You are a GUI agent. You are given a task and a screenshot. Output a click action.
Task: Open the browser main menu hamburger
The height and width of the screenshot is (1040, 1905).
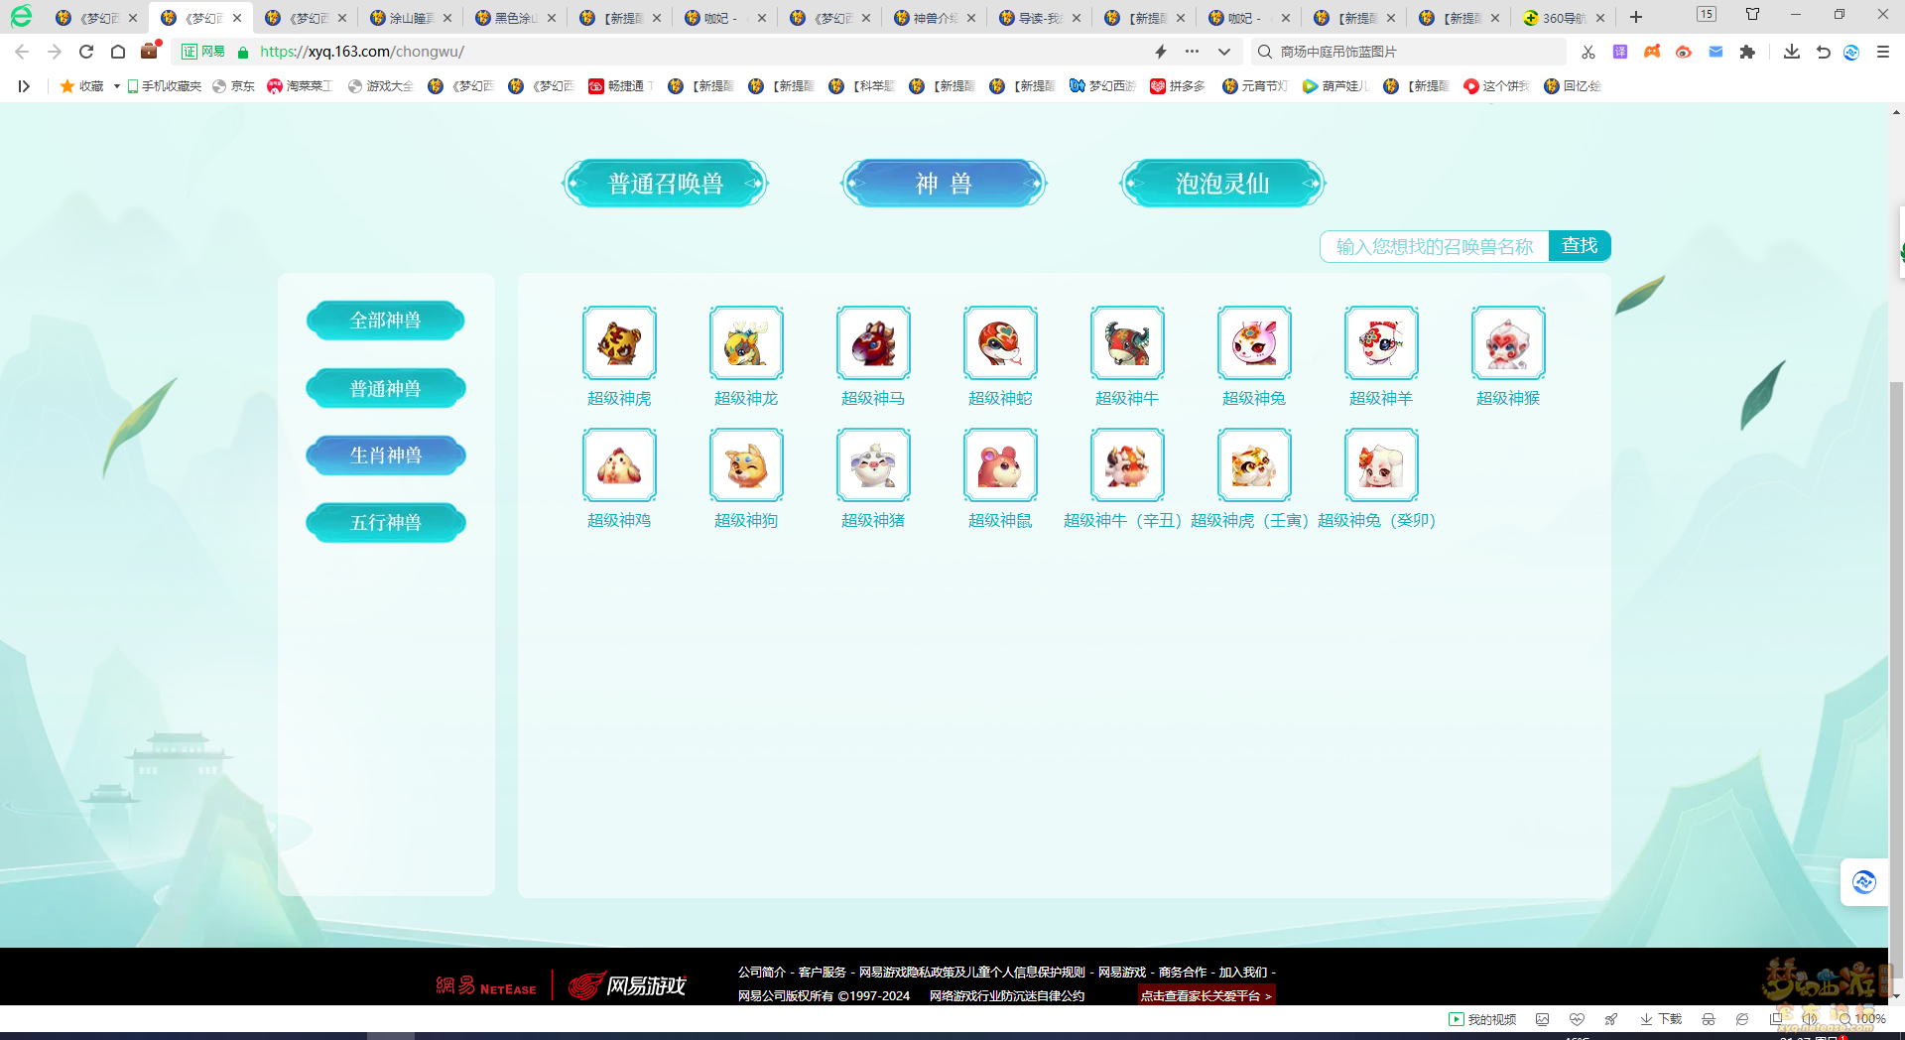tap(1883, 52)
